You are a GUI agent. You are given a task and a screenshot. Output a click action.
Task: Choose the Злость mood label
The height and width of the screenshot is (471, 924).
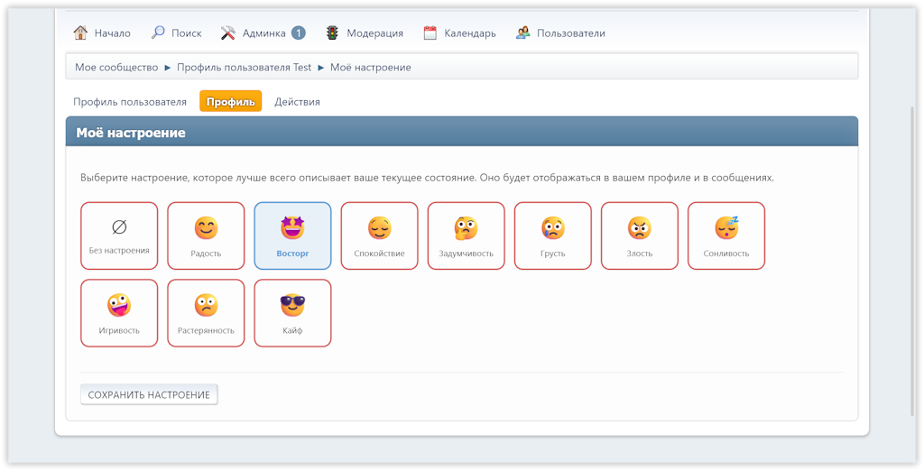(640, 254)
